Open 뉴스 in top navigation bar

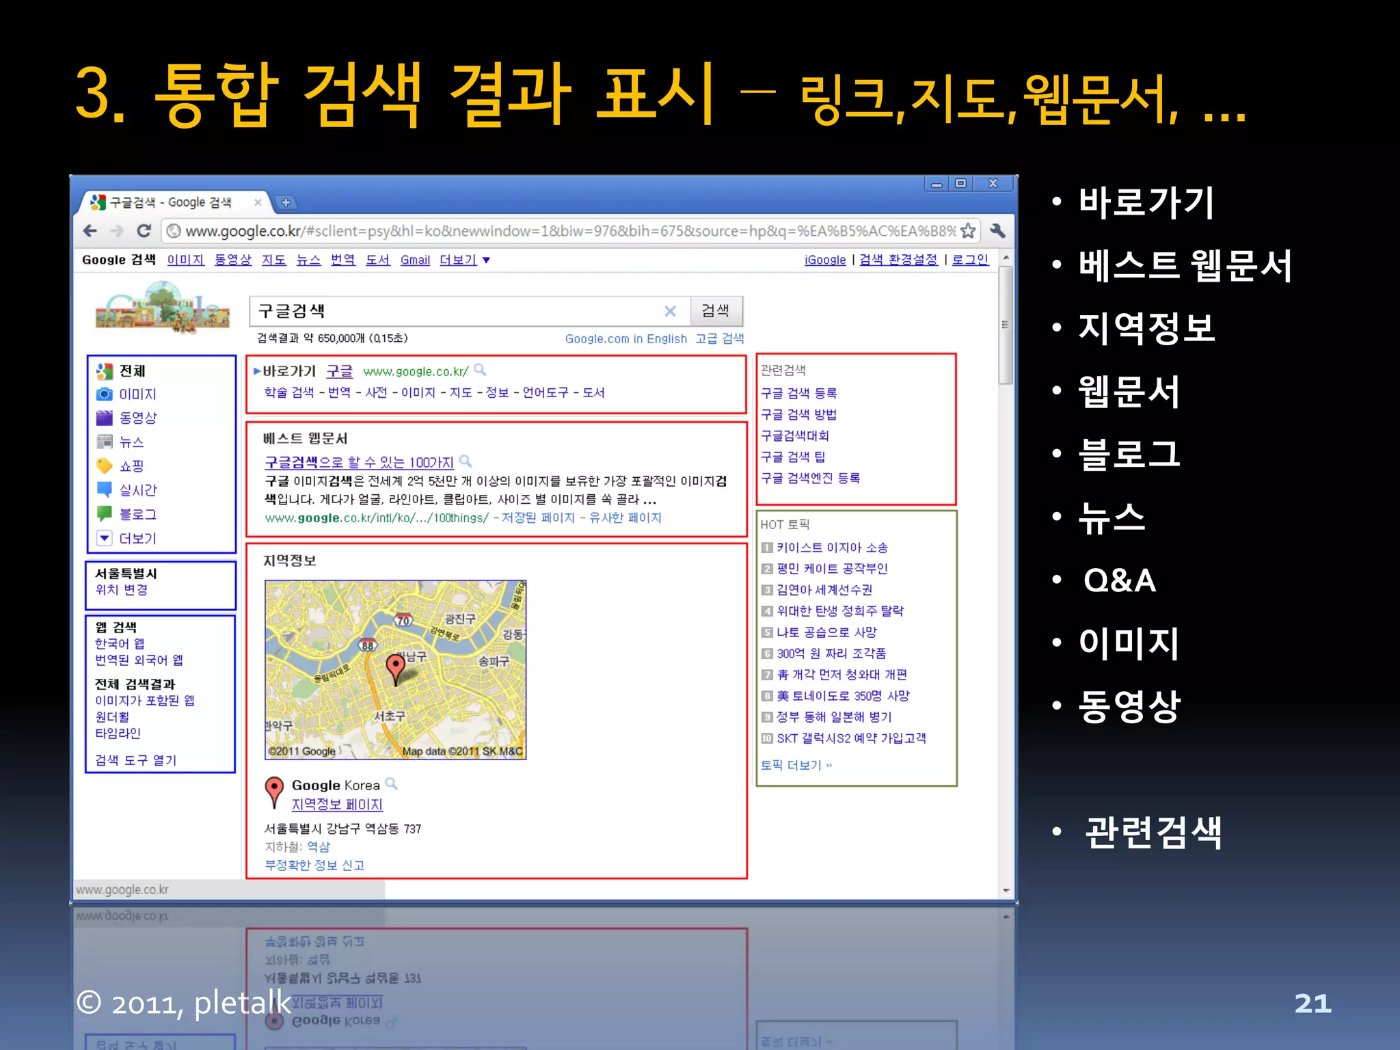click(x=308, y=260)
